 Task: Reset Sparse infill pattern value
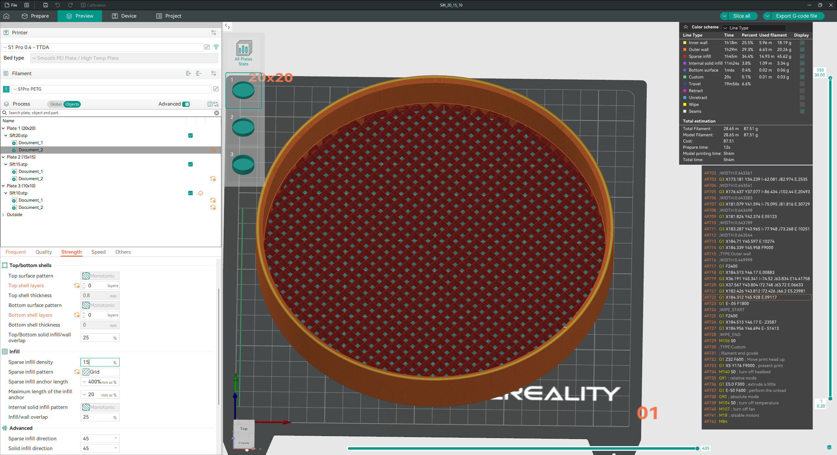click(77, 372)
